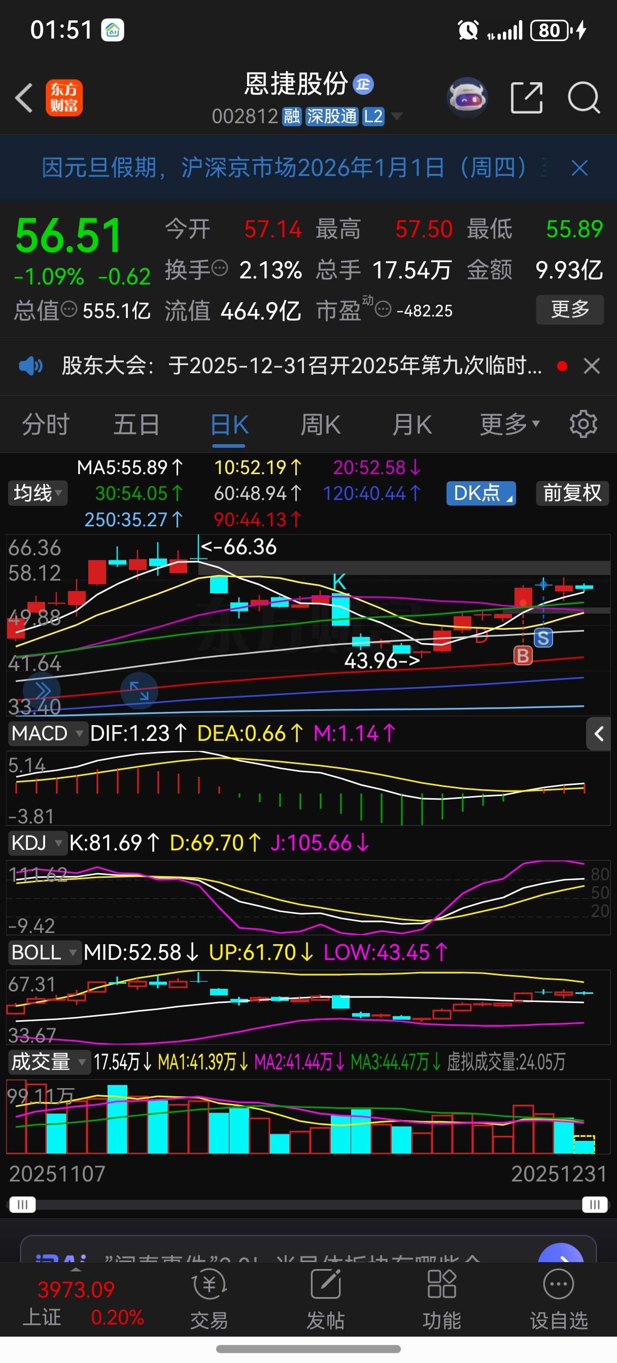This screenshot has width=617, height=1363.
Task: Toggle the DK点 button
Action: pyautogui.click(x=481, y=493)
